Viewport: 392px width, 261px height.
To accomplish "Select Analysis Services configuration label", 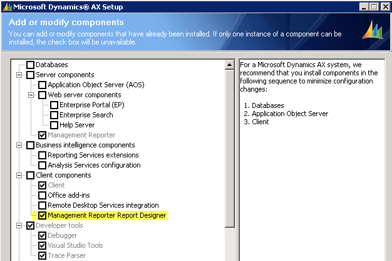I will pyautogui.click(x=94, y=165).
